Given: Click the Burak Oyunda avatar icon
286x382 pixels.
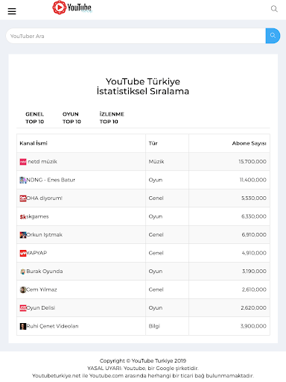Looking at the screenshot, I should tap(23, 272).
